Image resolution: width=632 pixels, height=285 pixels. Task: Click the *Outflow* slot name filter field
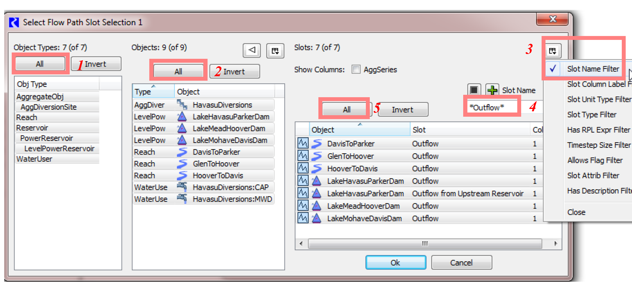coord(493,107)
